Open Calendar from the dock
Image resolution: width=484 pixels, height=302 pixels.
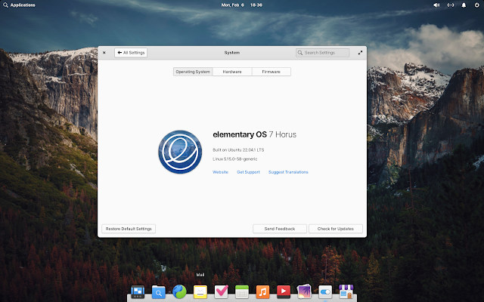point(242,291)
